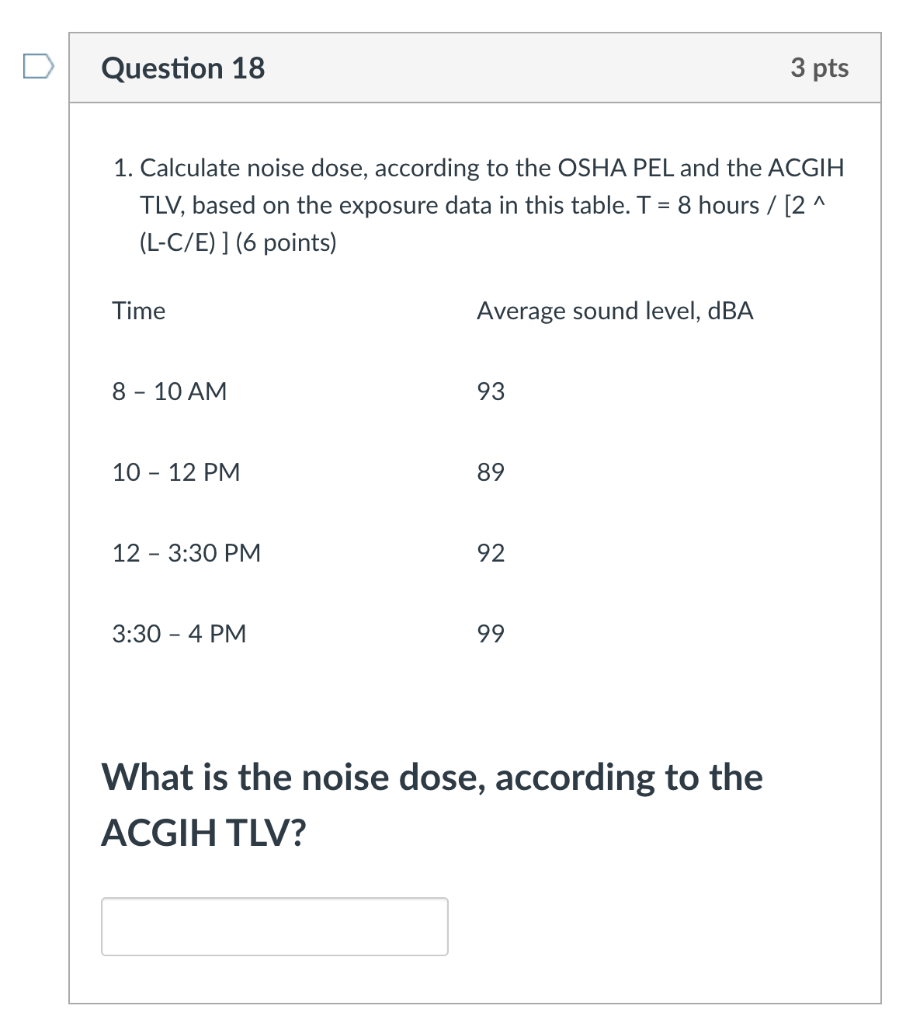Viewport: 913px width, 1030px height.
Task: Click the 89 dBA value
Action: [x=491, y=472]
